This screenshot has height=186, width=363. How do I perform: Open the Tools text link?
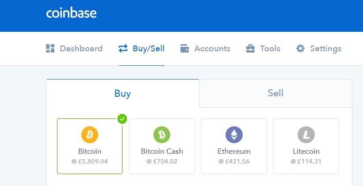(x=270, y=49)
